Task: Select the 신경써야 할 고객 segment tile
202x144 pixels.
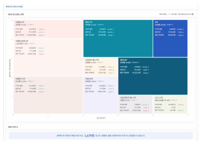Action: click(x=101, y=67)
